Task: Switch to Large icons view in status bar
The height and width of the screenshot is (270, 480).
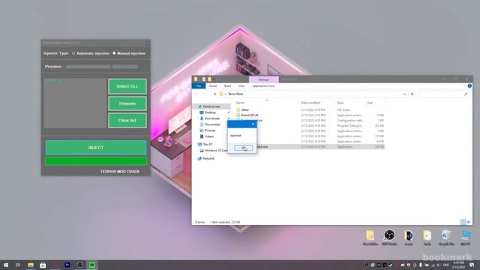Action: coord(469,222)
